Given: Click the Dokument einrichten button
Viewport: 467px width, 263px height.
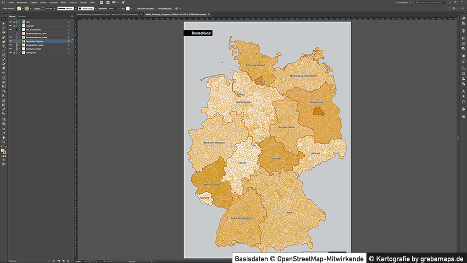Looking at the screenshot, I should pyautogui.click(x=145, y=9).
